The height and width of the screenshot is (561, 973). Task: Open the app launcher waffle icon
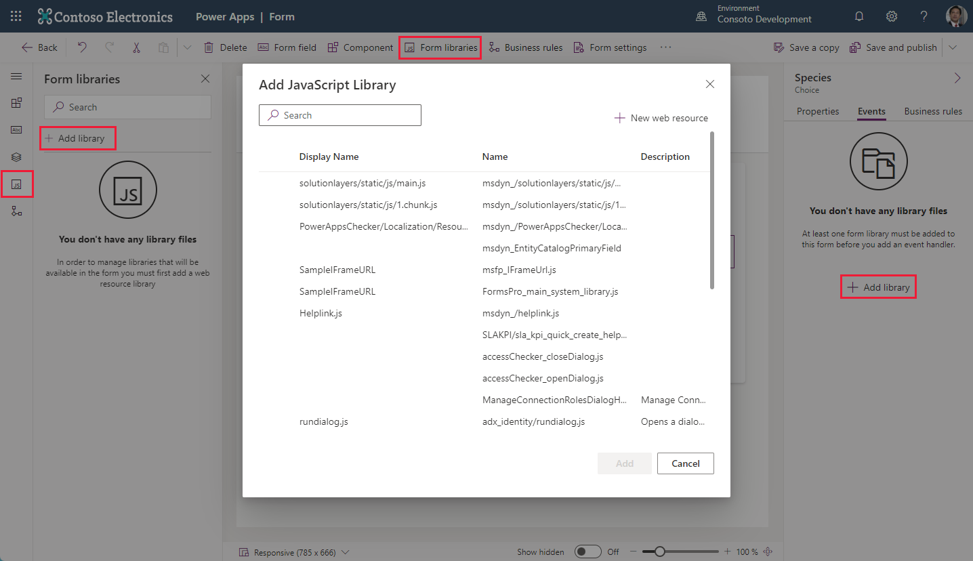point(16,16)
